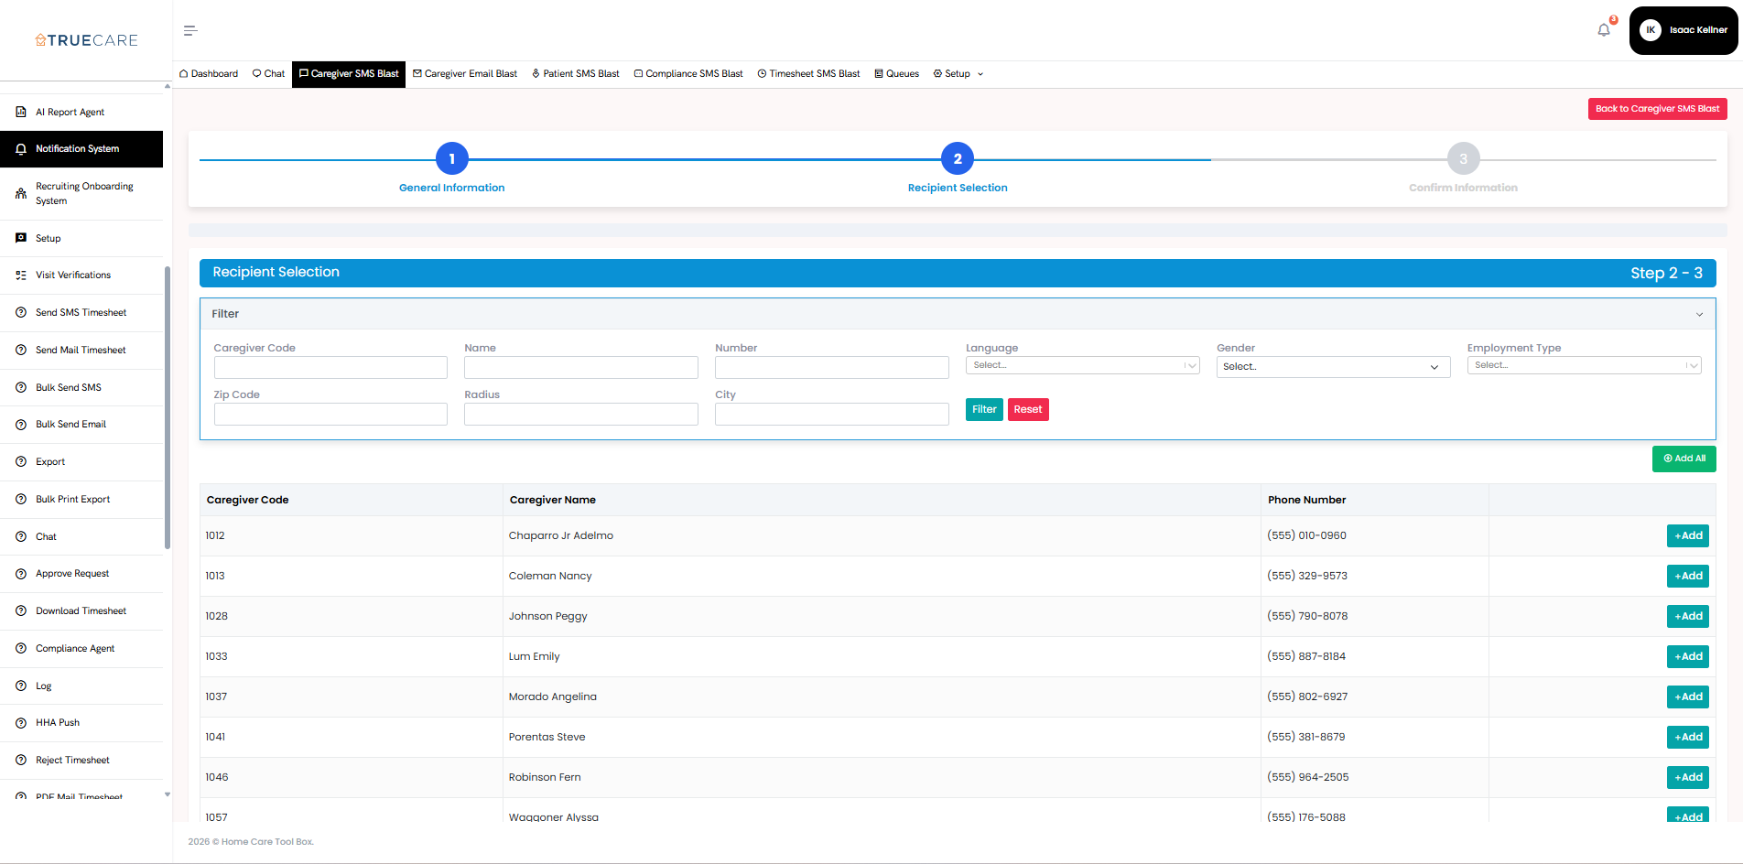
Task: Click the Number filter input field
Action: (x=832, y=367)
